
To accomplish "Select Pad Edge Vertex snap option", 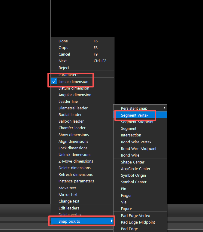I will point(135,215).
